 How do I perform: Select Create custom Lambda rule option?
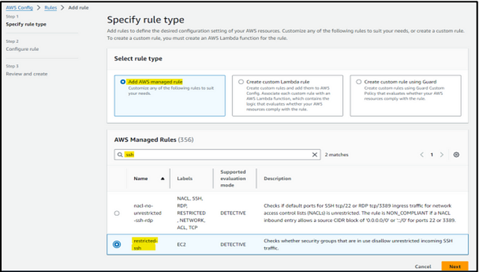click(241, 82)
